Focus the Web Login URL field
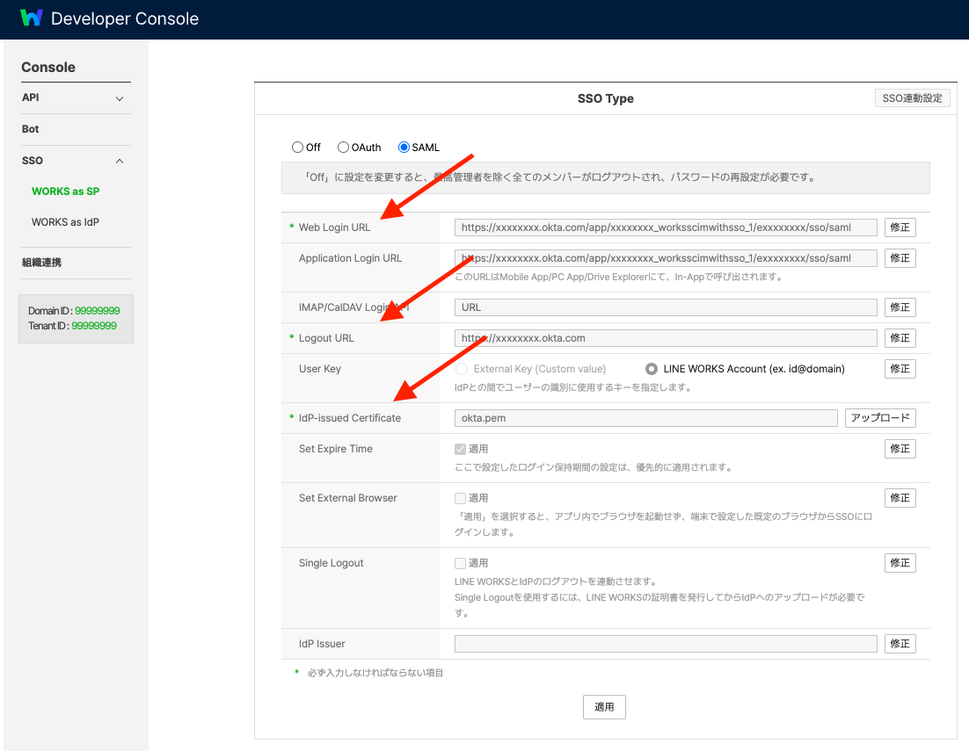 pos(666,227)
